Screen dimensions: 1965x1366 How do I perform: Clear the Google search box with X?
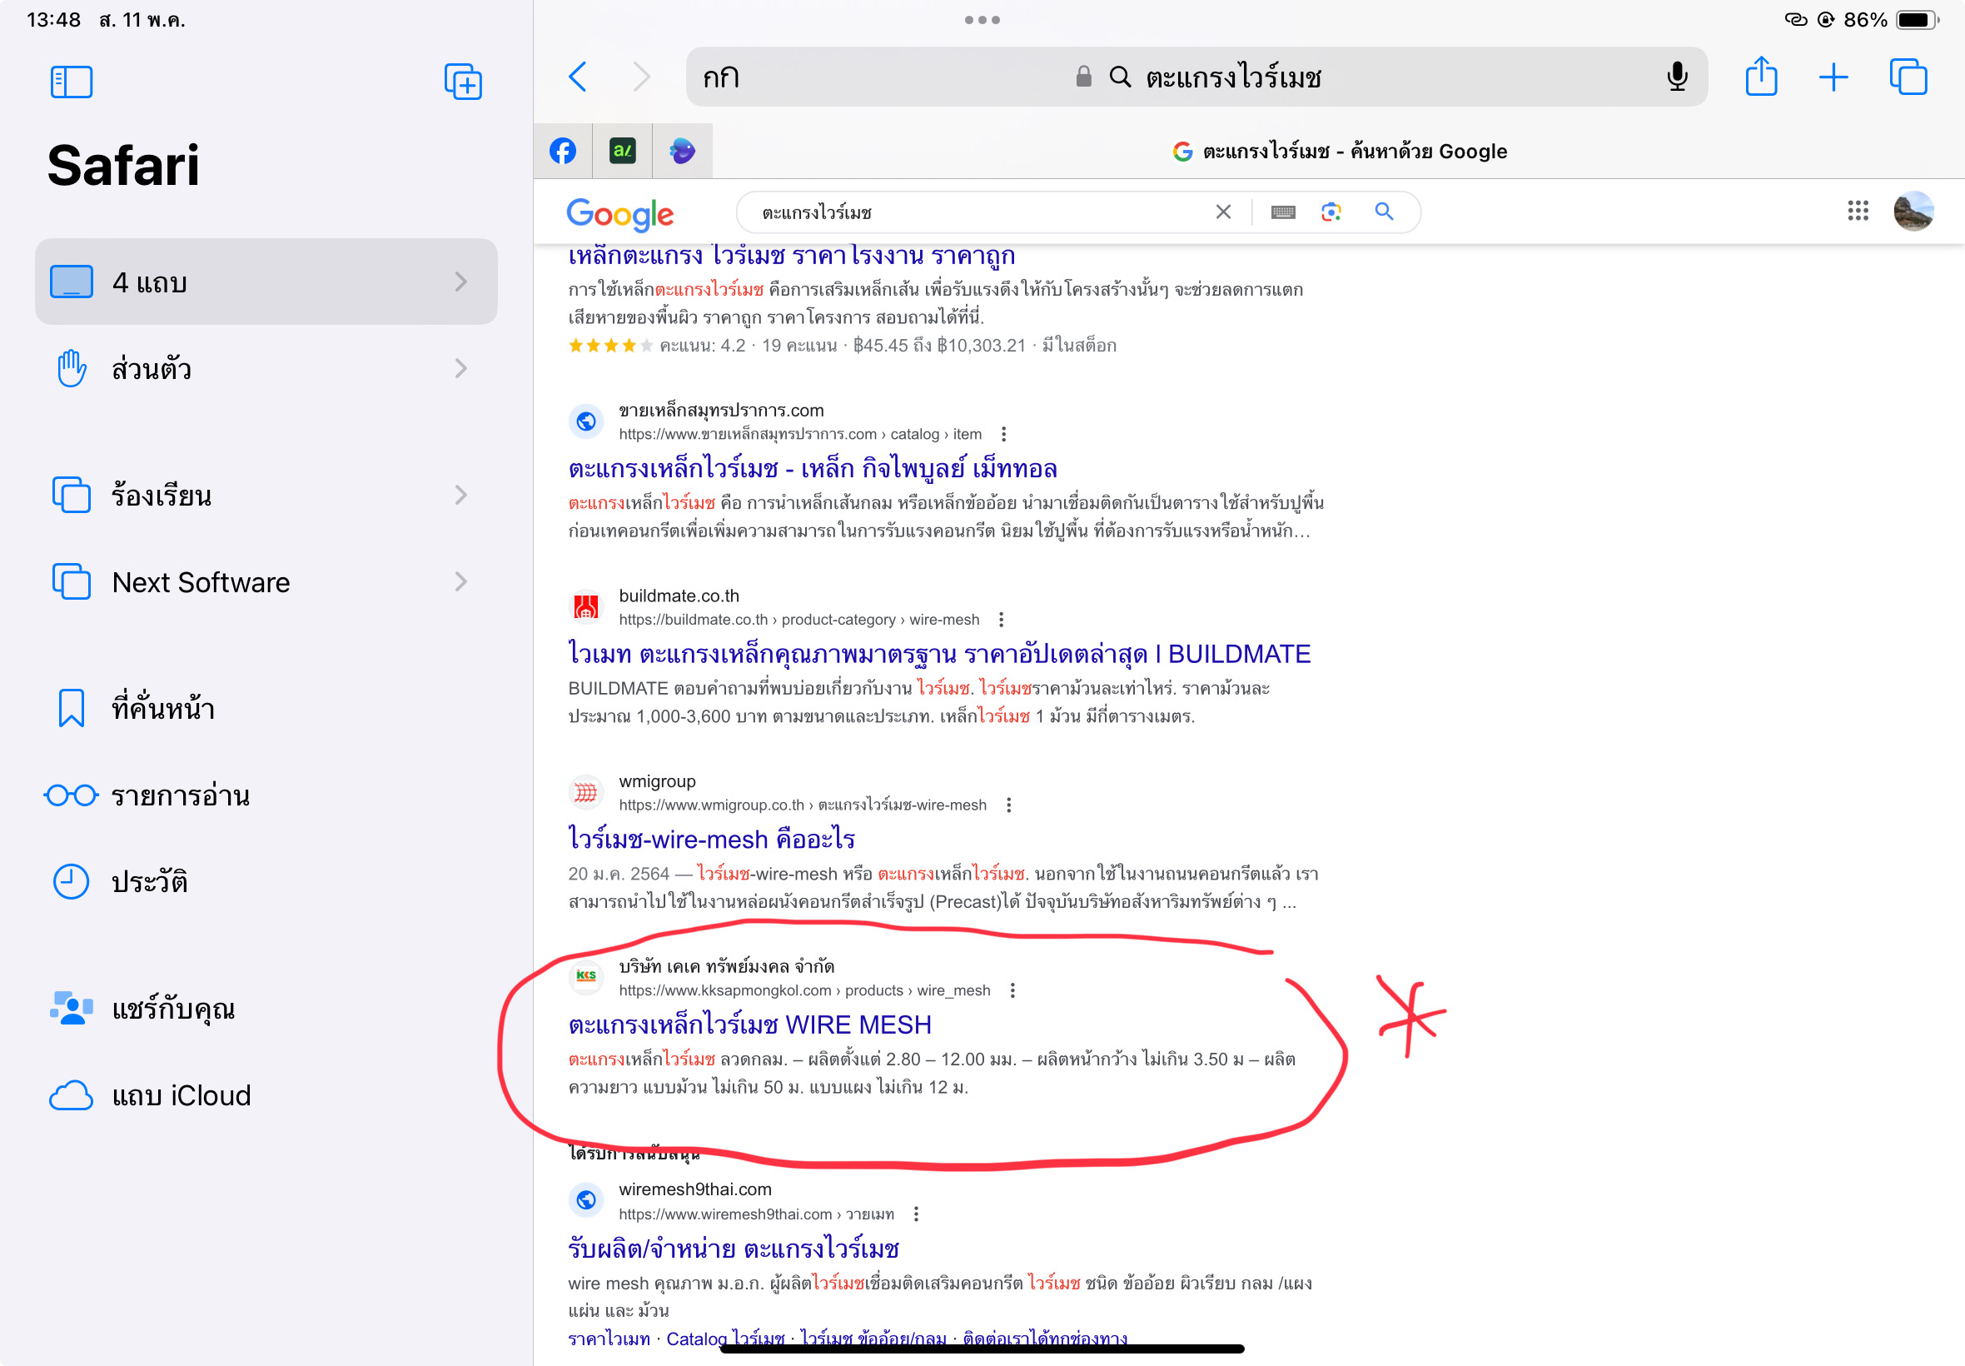tap(1223, 212)
